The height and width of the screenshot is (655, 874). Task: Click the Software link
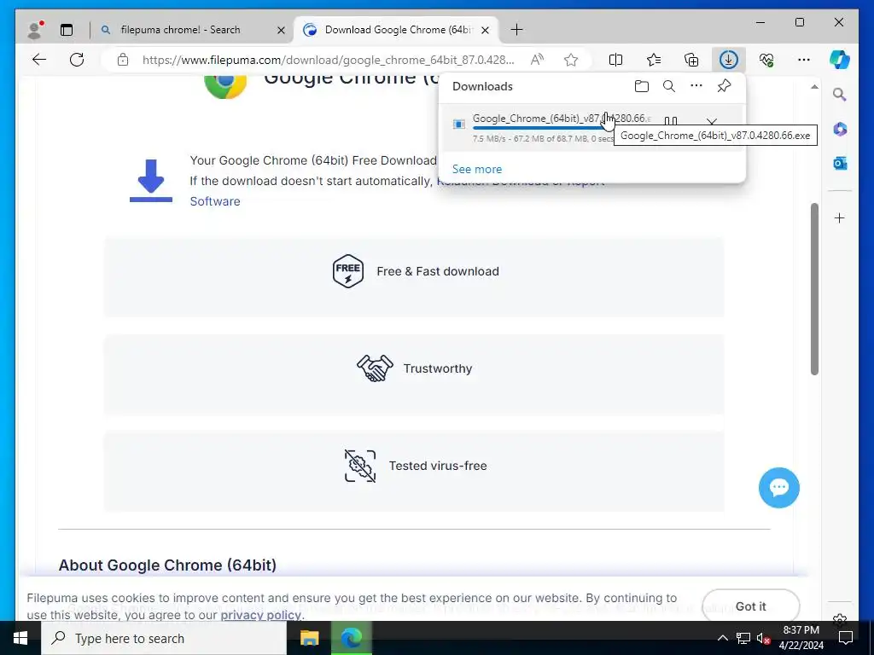[x=215, y=201]
